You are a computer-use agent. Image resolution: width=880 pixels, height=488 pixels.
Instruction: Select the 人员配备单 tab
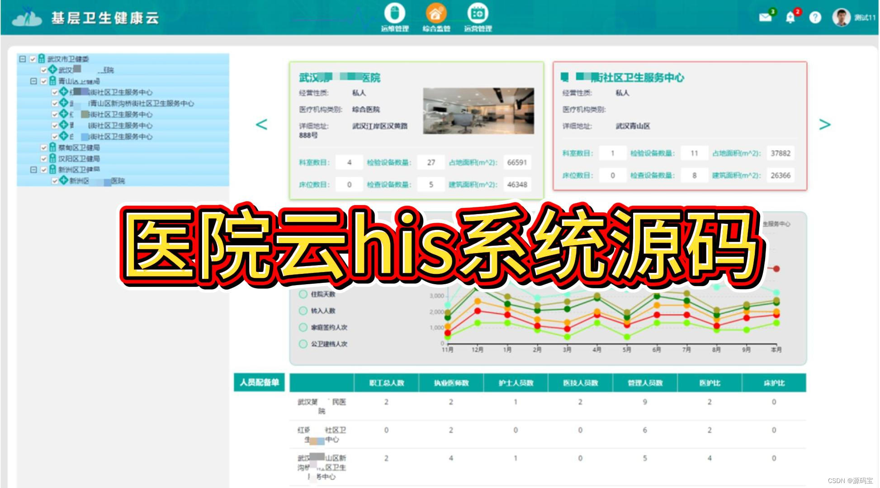[259, 382]
